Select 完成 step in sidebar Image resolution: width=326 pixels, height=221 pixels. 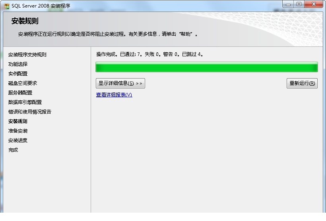click(13, 150)
